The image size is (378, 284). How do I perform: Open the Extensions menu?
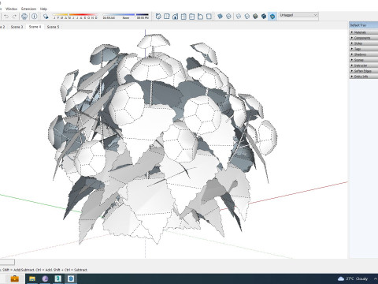click(x=29, y=9)
